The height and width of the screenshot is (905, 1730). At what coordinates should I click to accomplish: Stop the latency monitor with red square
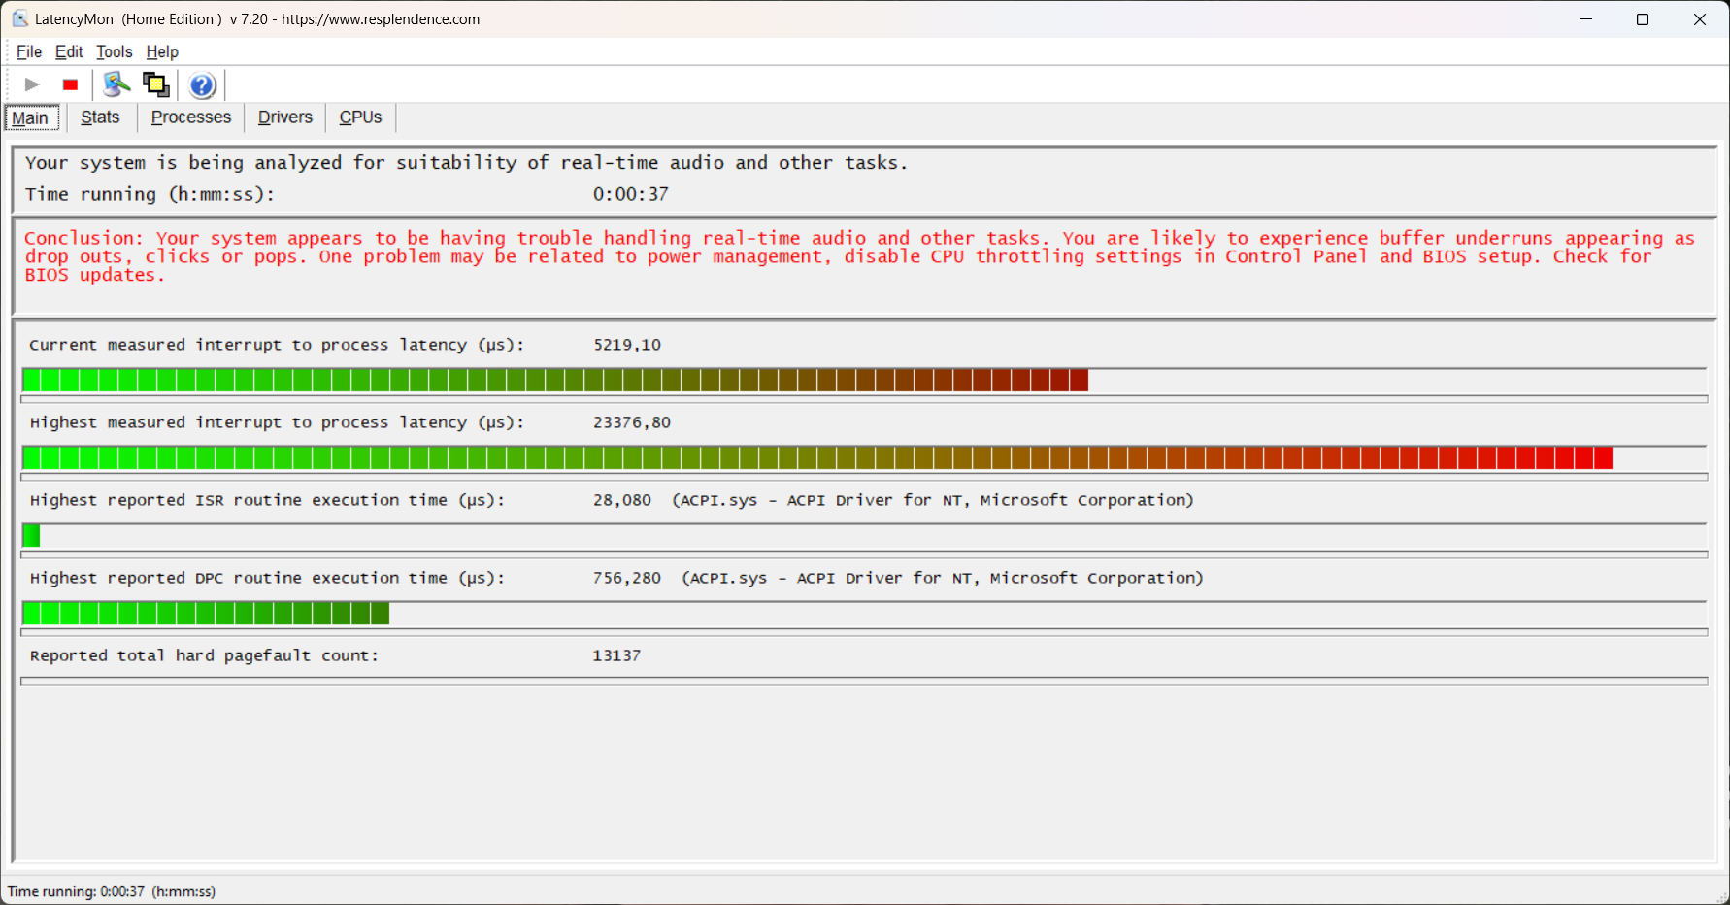click(70, 85)
